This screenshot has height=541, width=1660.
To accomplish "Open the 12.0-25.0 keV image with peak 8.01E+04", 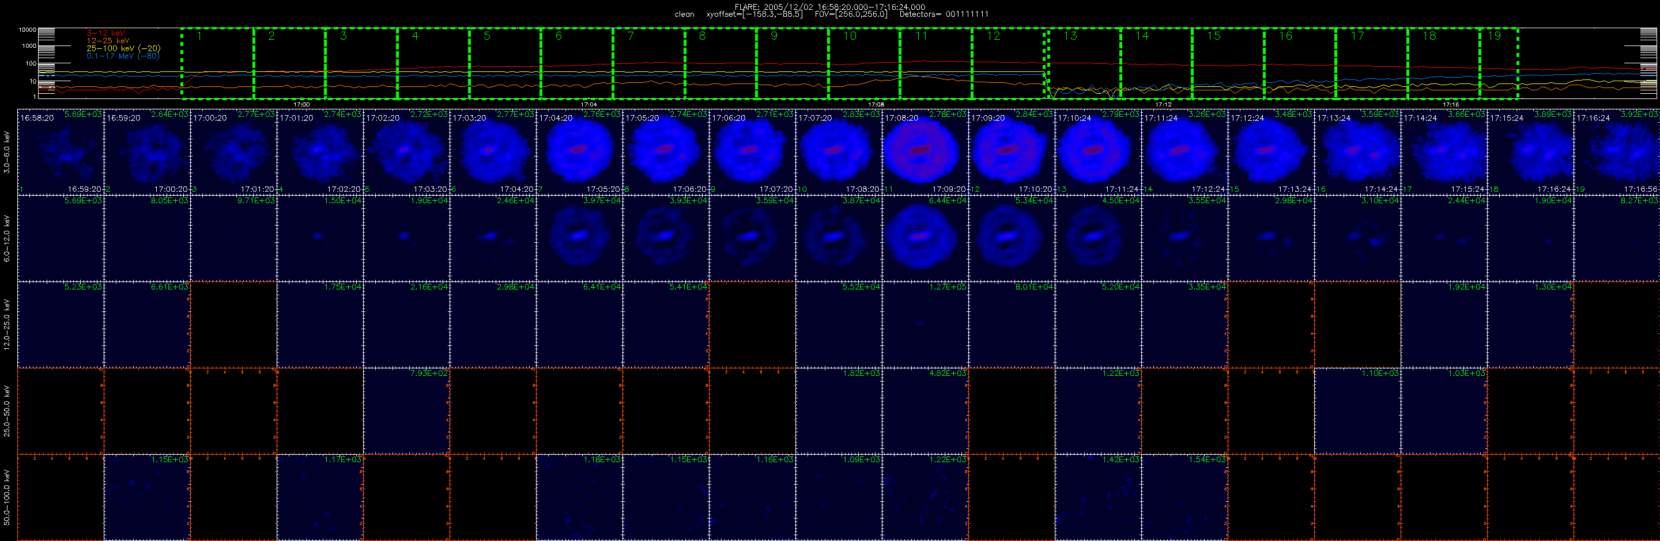I will [x=1012, y=324].
